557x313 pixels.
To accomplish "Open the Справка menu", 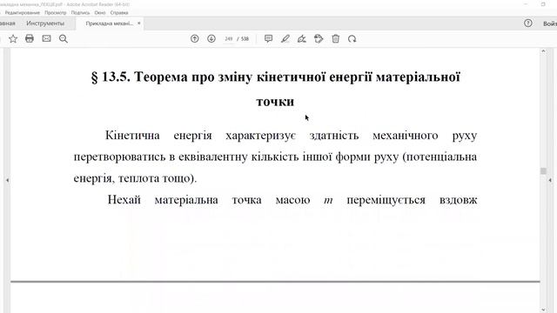I will click(x=119, y=12).
